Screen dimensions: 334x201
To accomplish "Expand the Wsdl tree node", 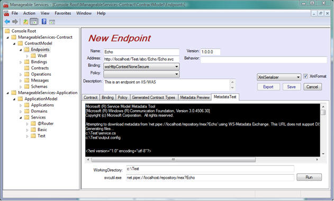I will point(27,56).
